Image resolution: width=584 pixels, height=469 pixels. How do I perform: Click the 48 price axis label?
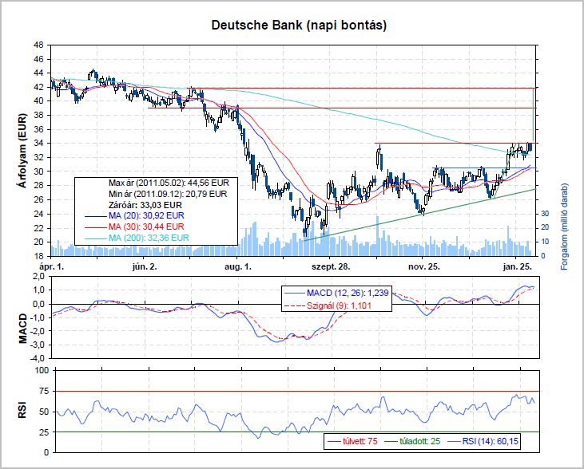pyautogui.click(x=38, y=45)
